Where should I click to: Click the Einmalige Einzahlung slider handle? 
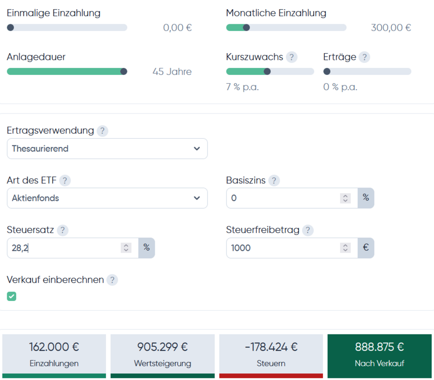click(x=10, y=27)
